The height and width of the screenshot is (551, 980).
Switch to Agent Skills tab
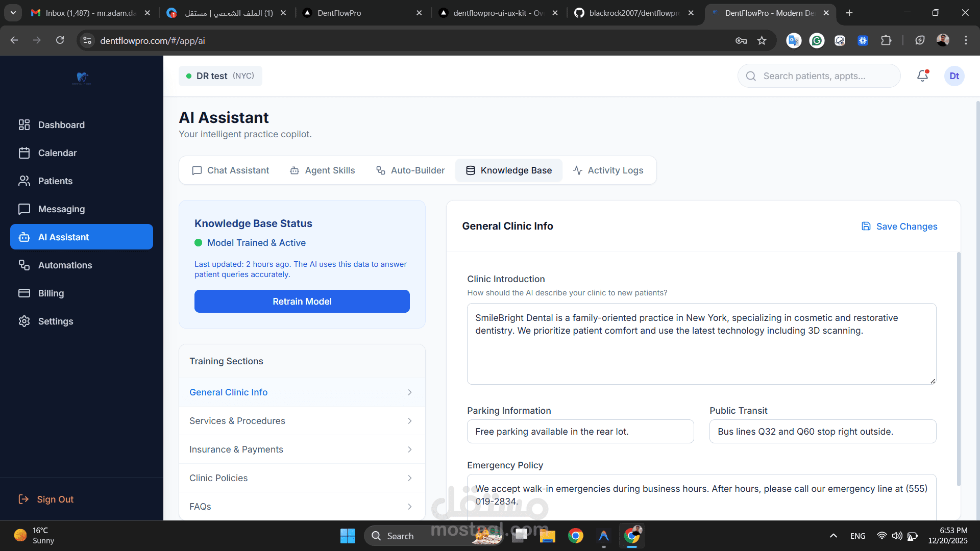pyautogui.click(x=322, y=170)
